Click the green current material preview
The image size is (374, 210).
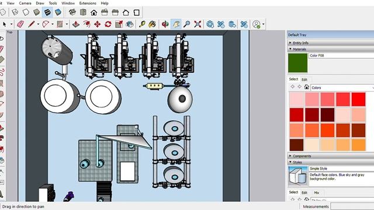point(297,63)
